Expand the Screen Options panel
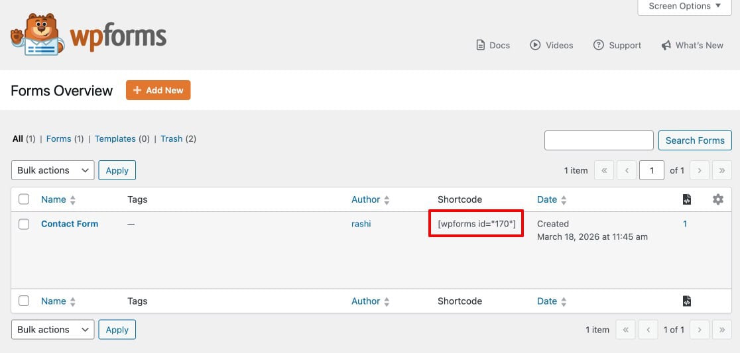The image size is (740, 353). pos(685,7)
